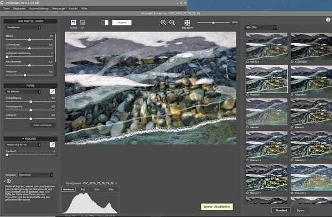Adjust the Deckkraft opacity slider
This screenshot has width=332, height=217.
coord(7,155)
